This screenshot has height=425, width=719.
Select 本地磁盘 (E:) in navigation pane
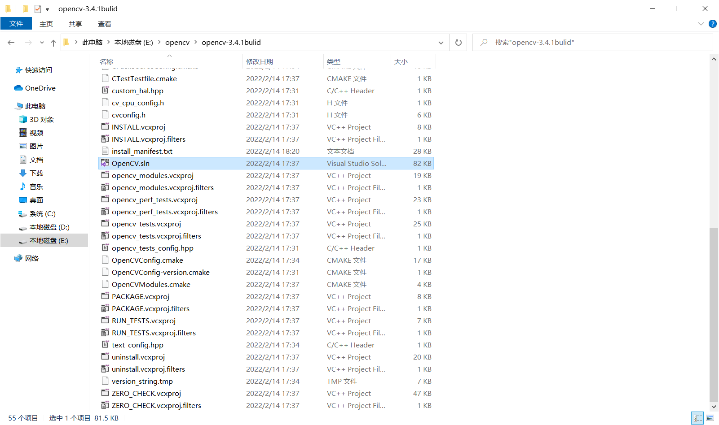[49, 240]
